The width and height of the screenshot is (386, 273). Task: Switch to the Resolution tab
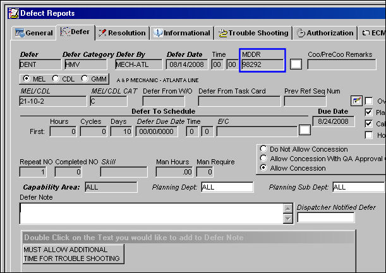coord(123,33)
